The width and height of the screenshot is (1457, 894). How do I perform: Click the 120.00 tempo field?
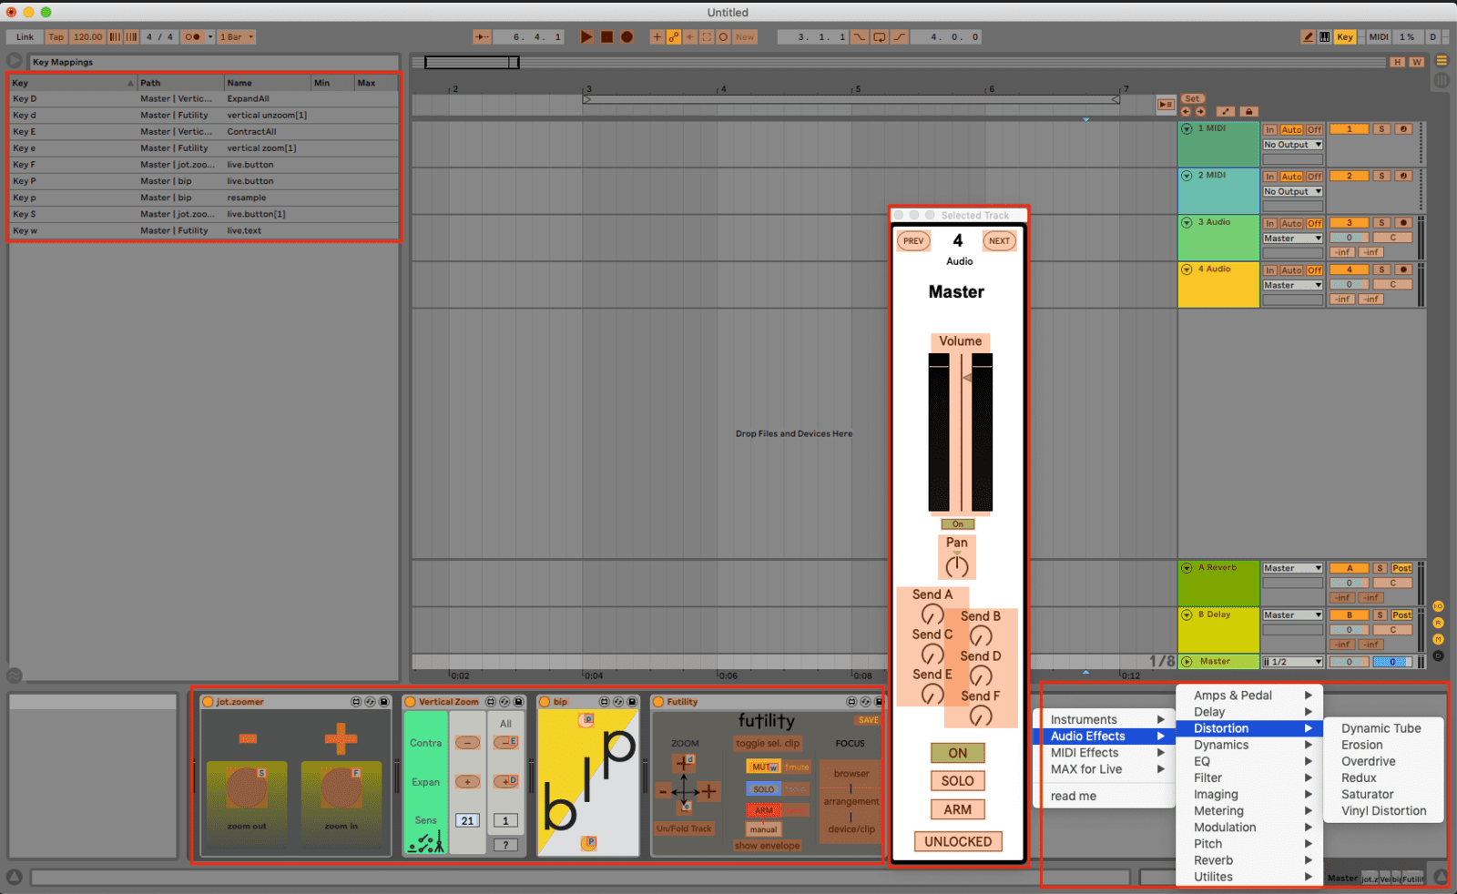pos(87,37)
